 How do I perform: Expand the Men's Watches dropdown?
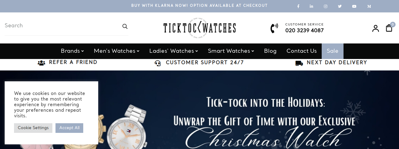[x=117, y=51]
